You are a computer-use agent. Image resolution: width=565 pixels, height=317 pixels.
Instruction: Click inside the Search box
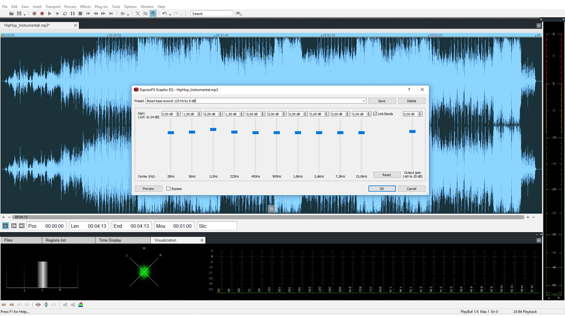click(x=212, y=13)
